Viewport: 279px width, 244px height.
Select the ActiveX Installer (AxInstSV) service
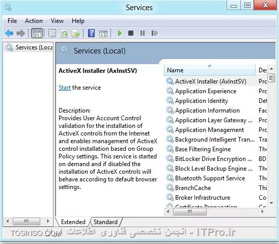click(x=211, y=82)
